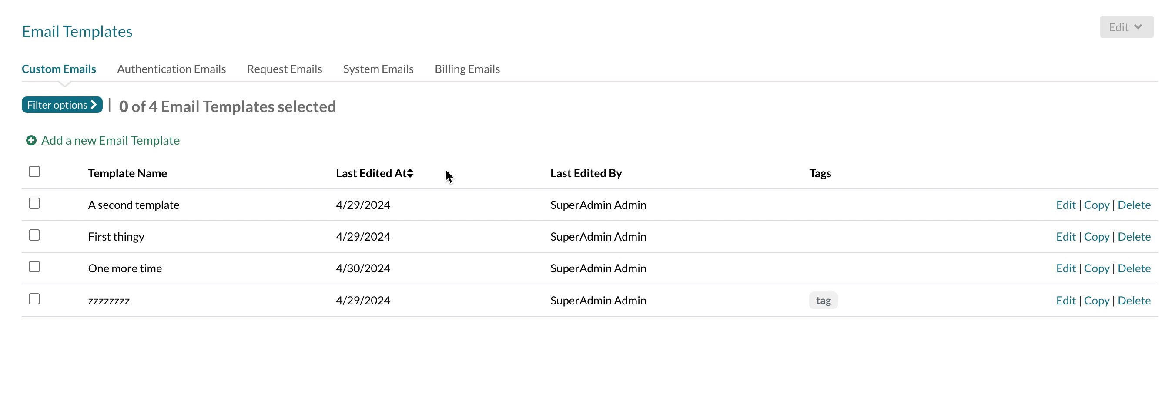Check the box for A second template
1172x410 pixels.
click(34, 203)
